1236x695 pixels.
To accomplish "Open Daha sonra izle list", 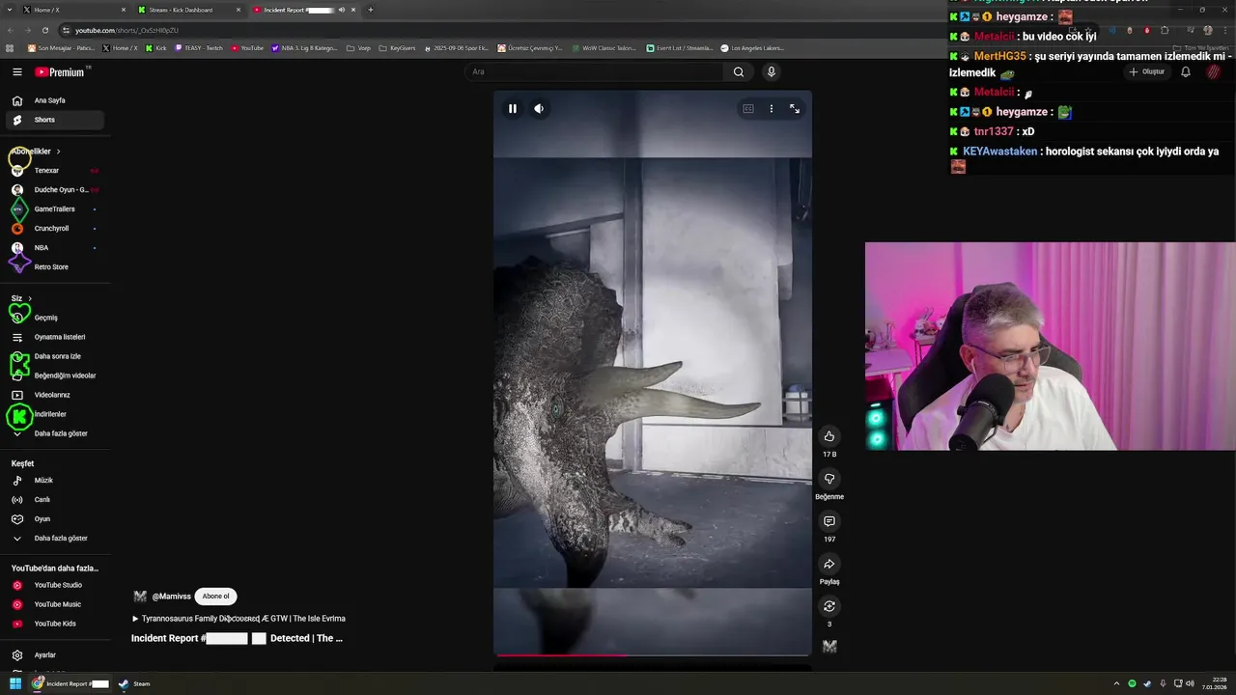I will click(55, 356).
